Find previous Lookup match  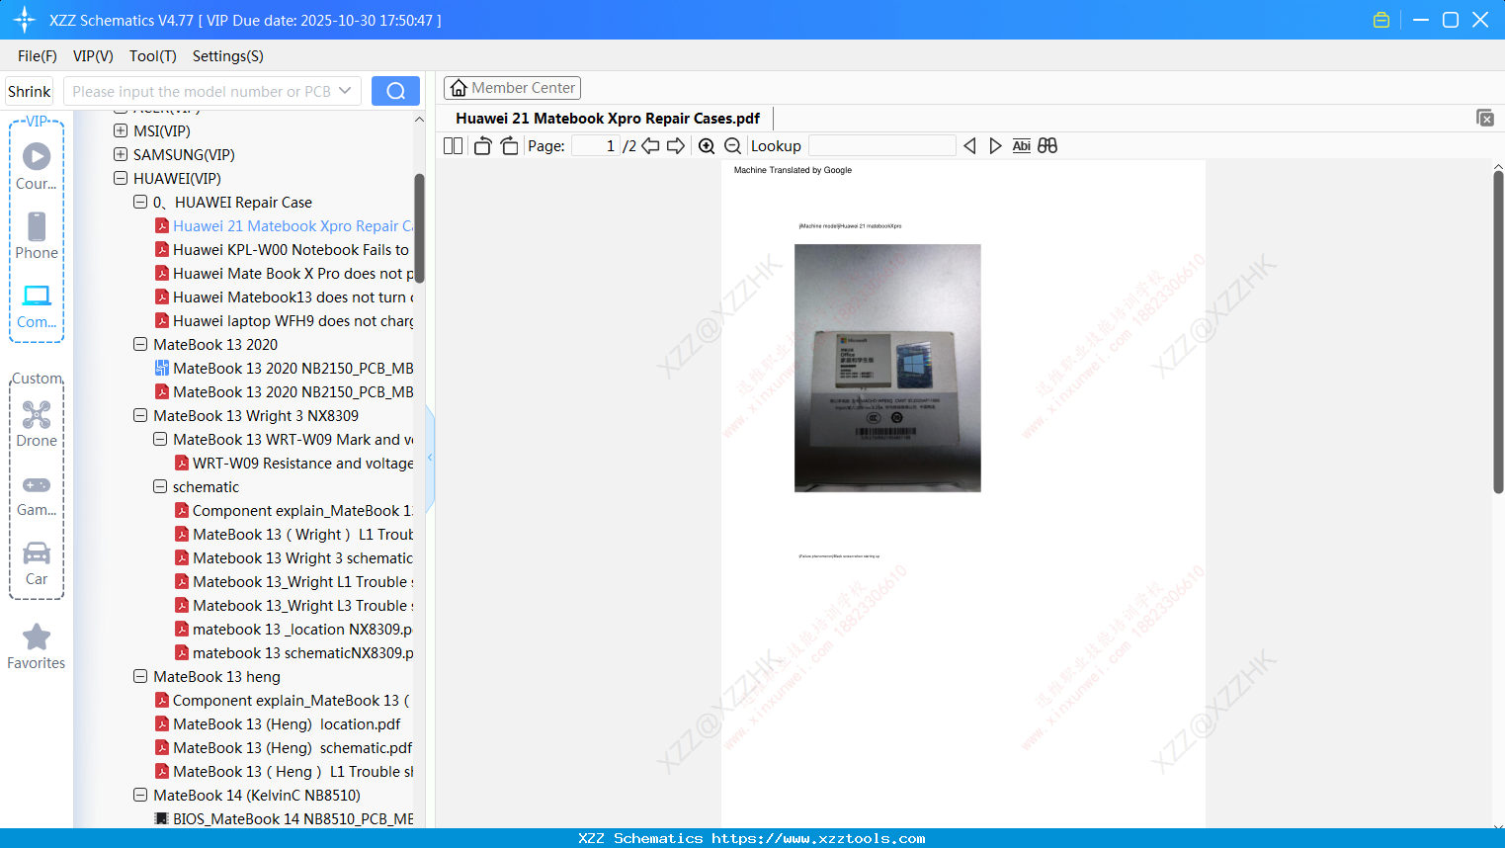point(969,146)
